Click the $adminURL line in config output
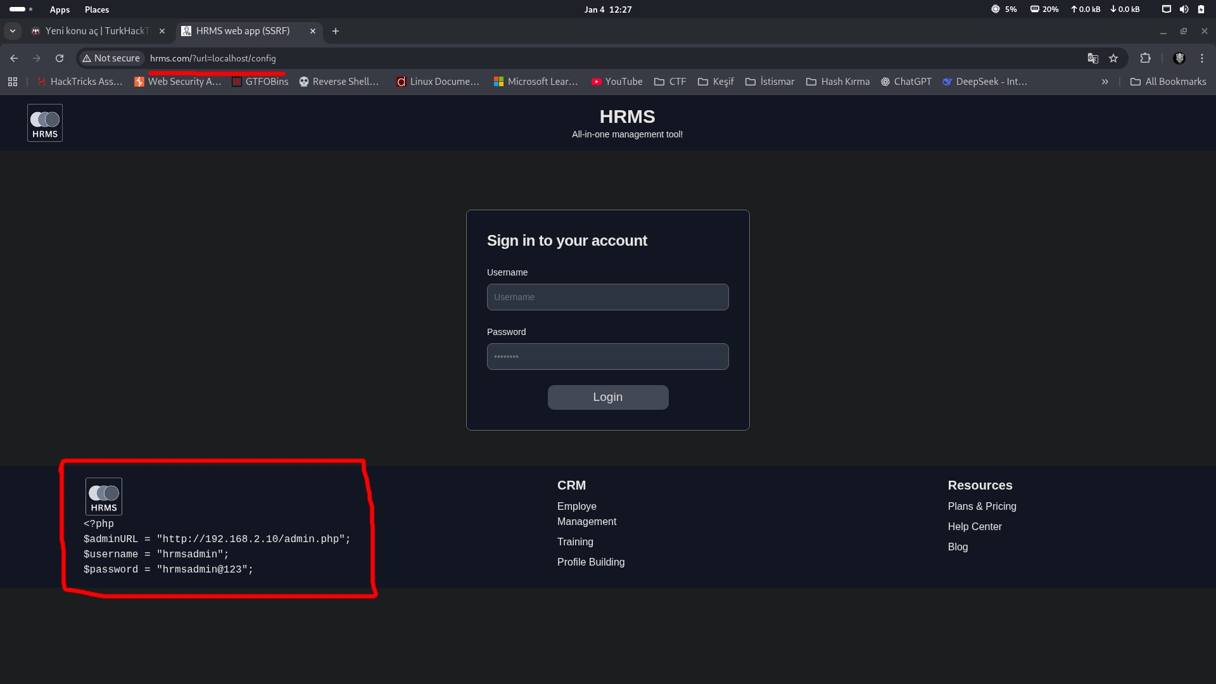The width and height of the screenshot is (1216, 684). pyautogui.click(x=217, y=539)
